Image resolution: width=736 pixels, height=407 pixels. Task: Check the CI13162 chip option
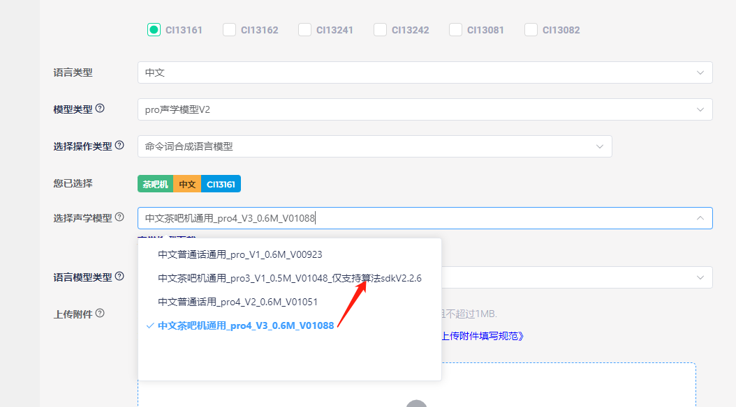tap(229, 30)
